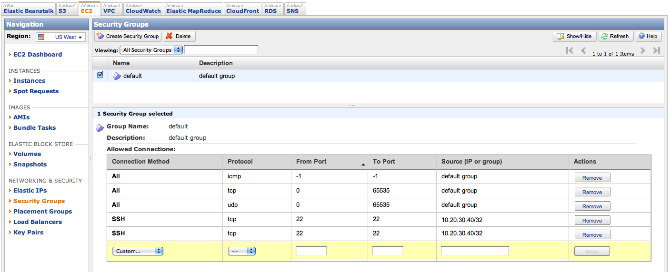Click the default security group icon in list
This screenshot has height=272, width=670.
point(117,76)
